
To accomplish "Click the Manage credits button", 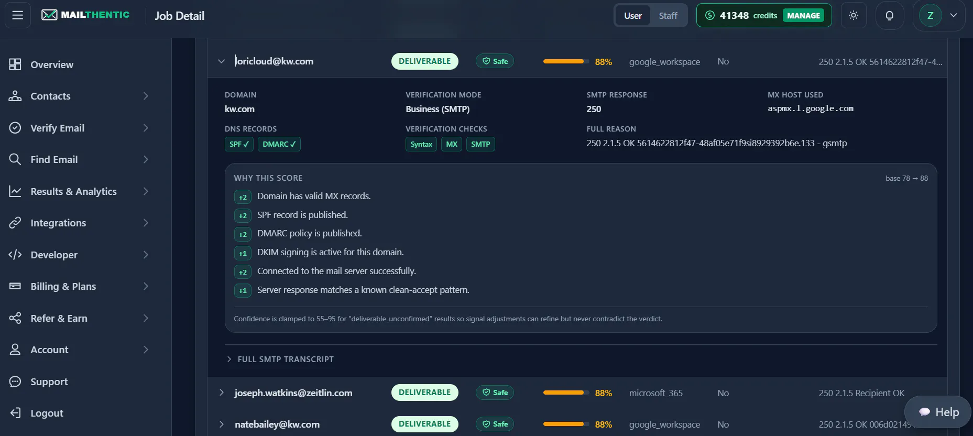I will tap(803, 15).
